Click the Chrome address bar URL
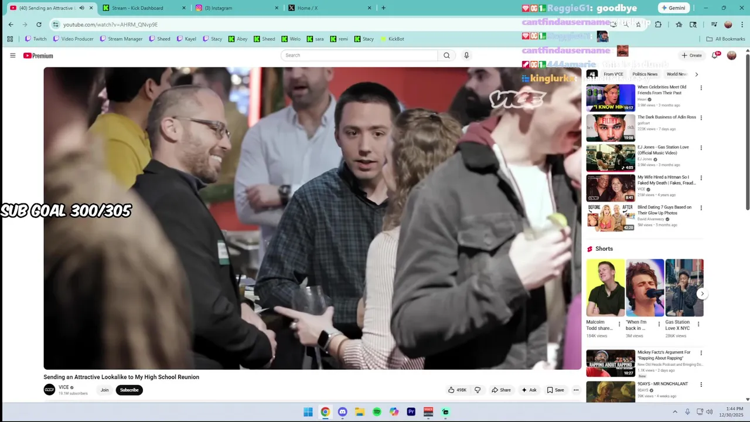 (x=111, y=25)
